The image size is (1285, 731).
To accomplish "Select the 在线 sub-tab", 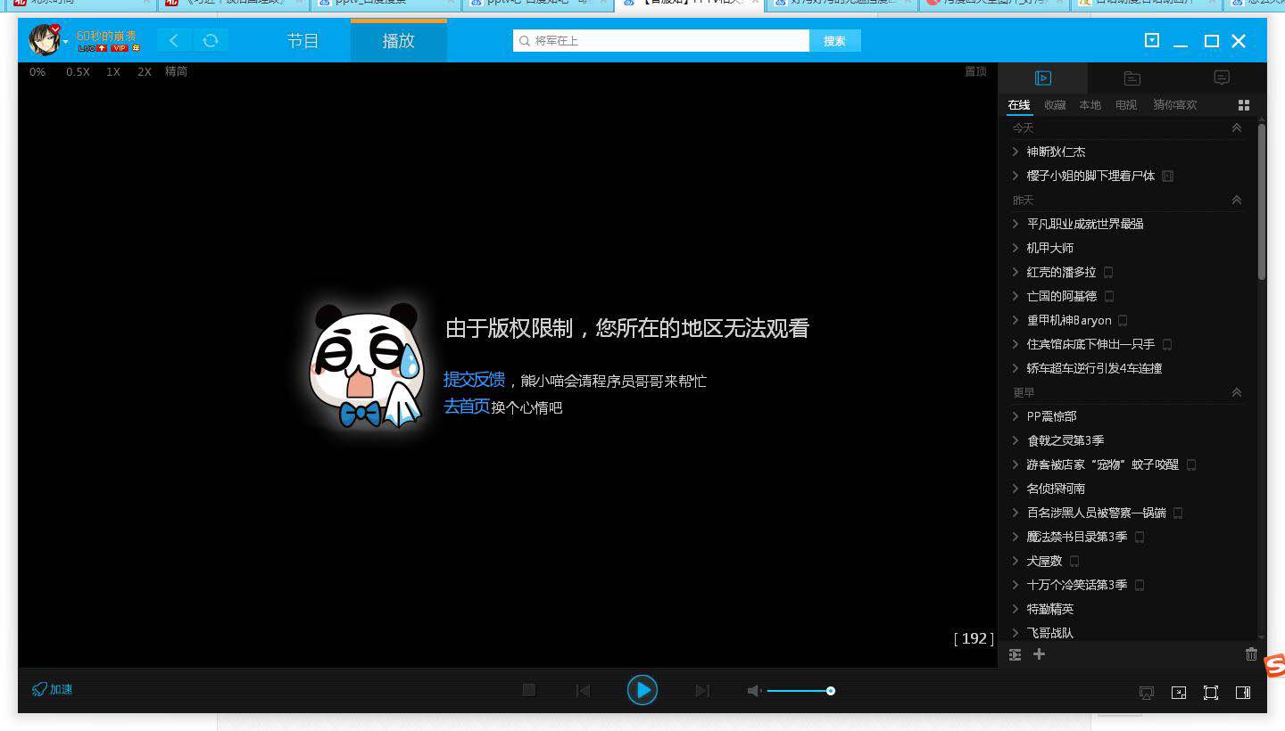I will pos(1019,105).
